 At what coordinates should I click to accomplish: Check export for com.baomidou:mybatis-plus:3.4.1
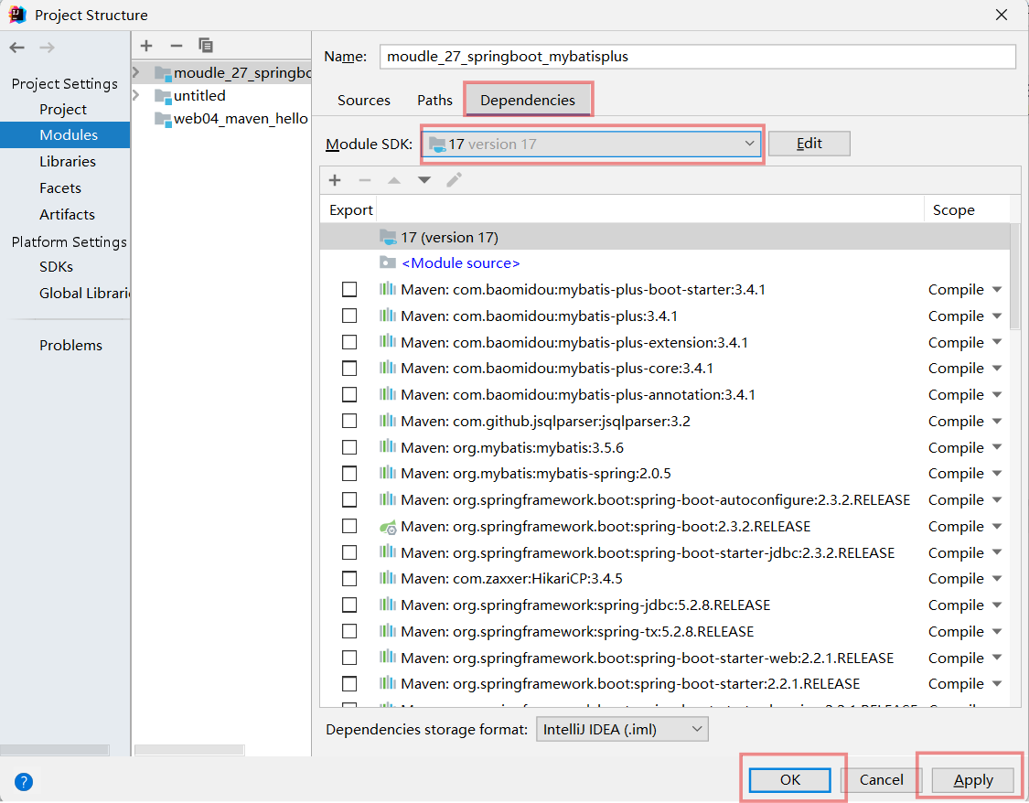349,316
